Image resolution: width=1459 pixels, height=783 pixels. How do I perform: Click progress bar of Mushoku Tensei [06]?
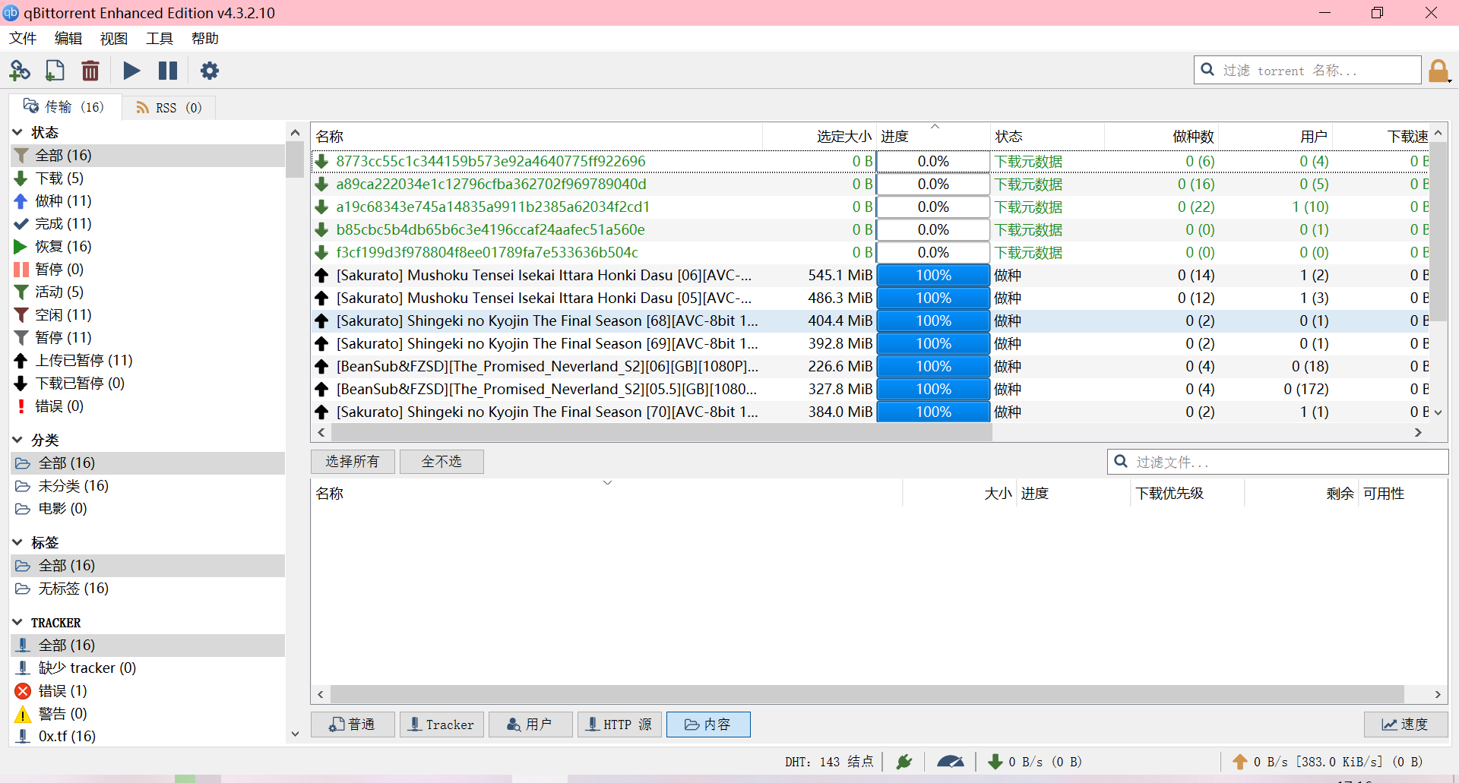tap(933, 276)
